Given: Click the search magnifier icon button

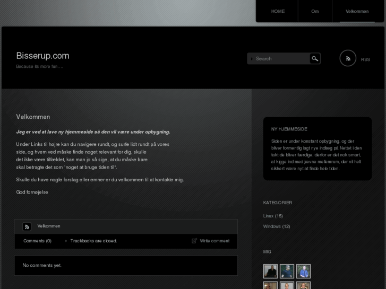Looking at the screenshot, I should click(315, 58).
